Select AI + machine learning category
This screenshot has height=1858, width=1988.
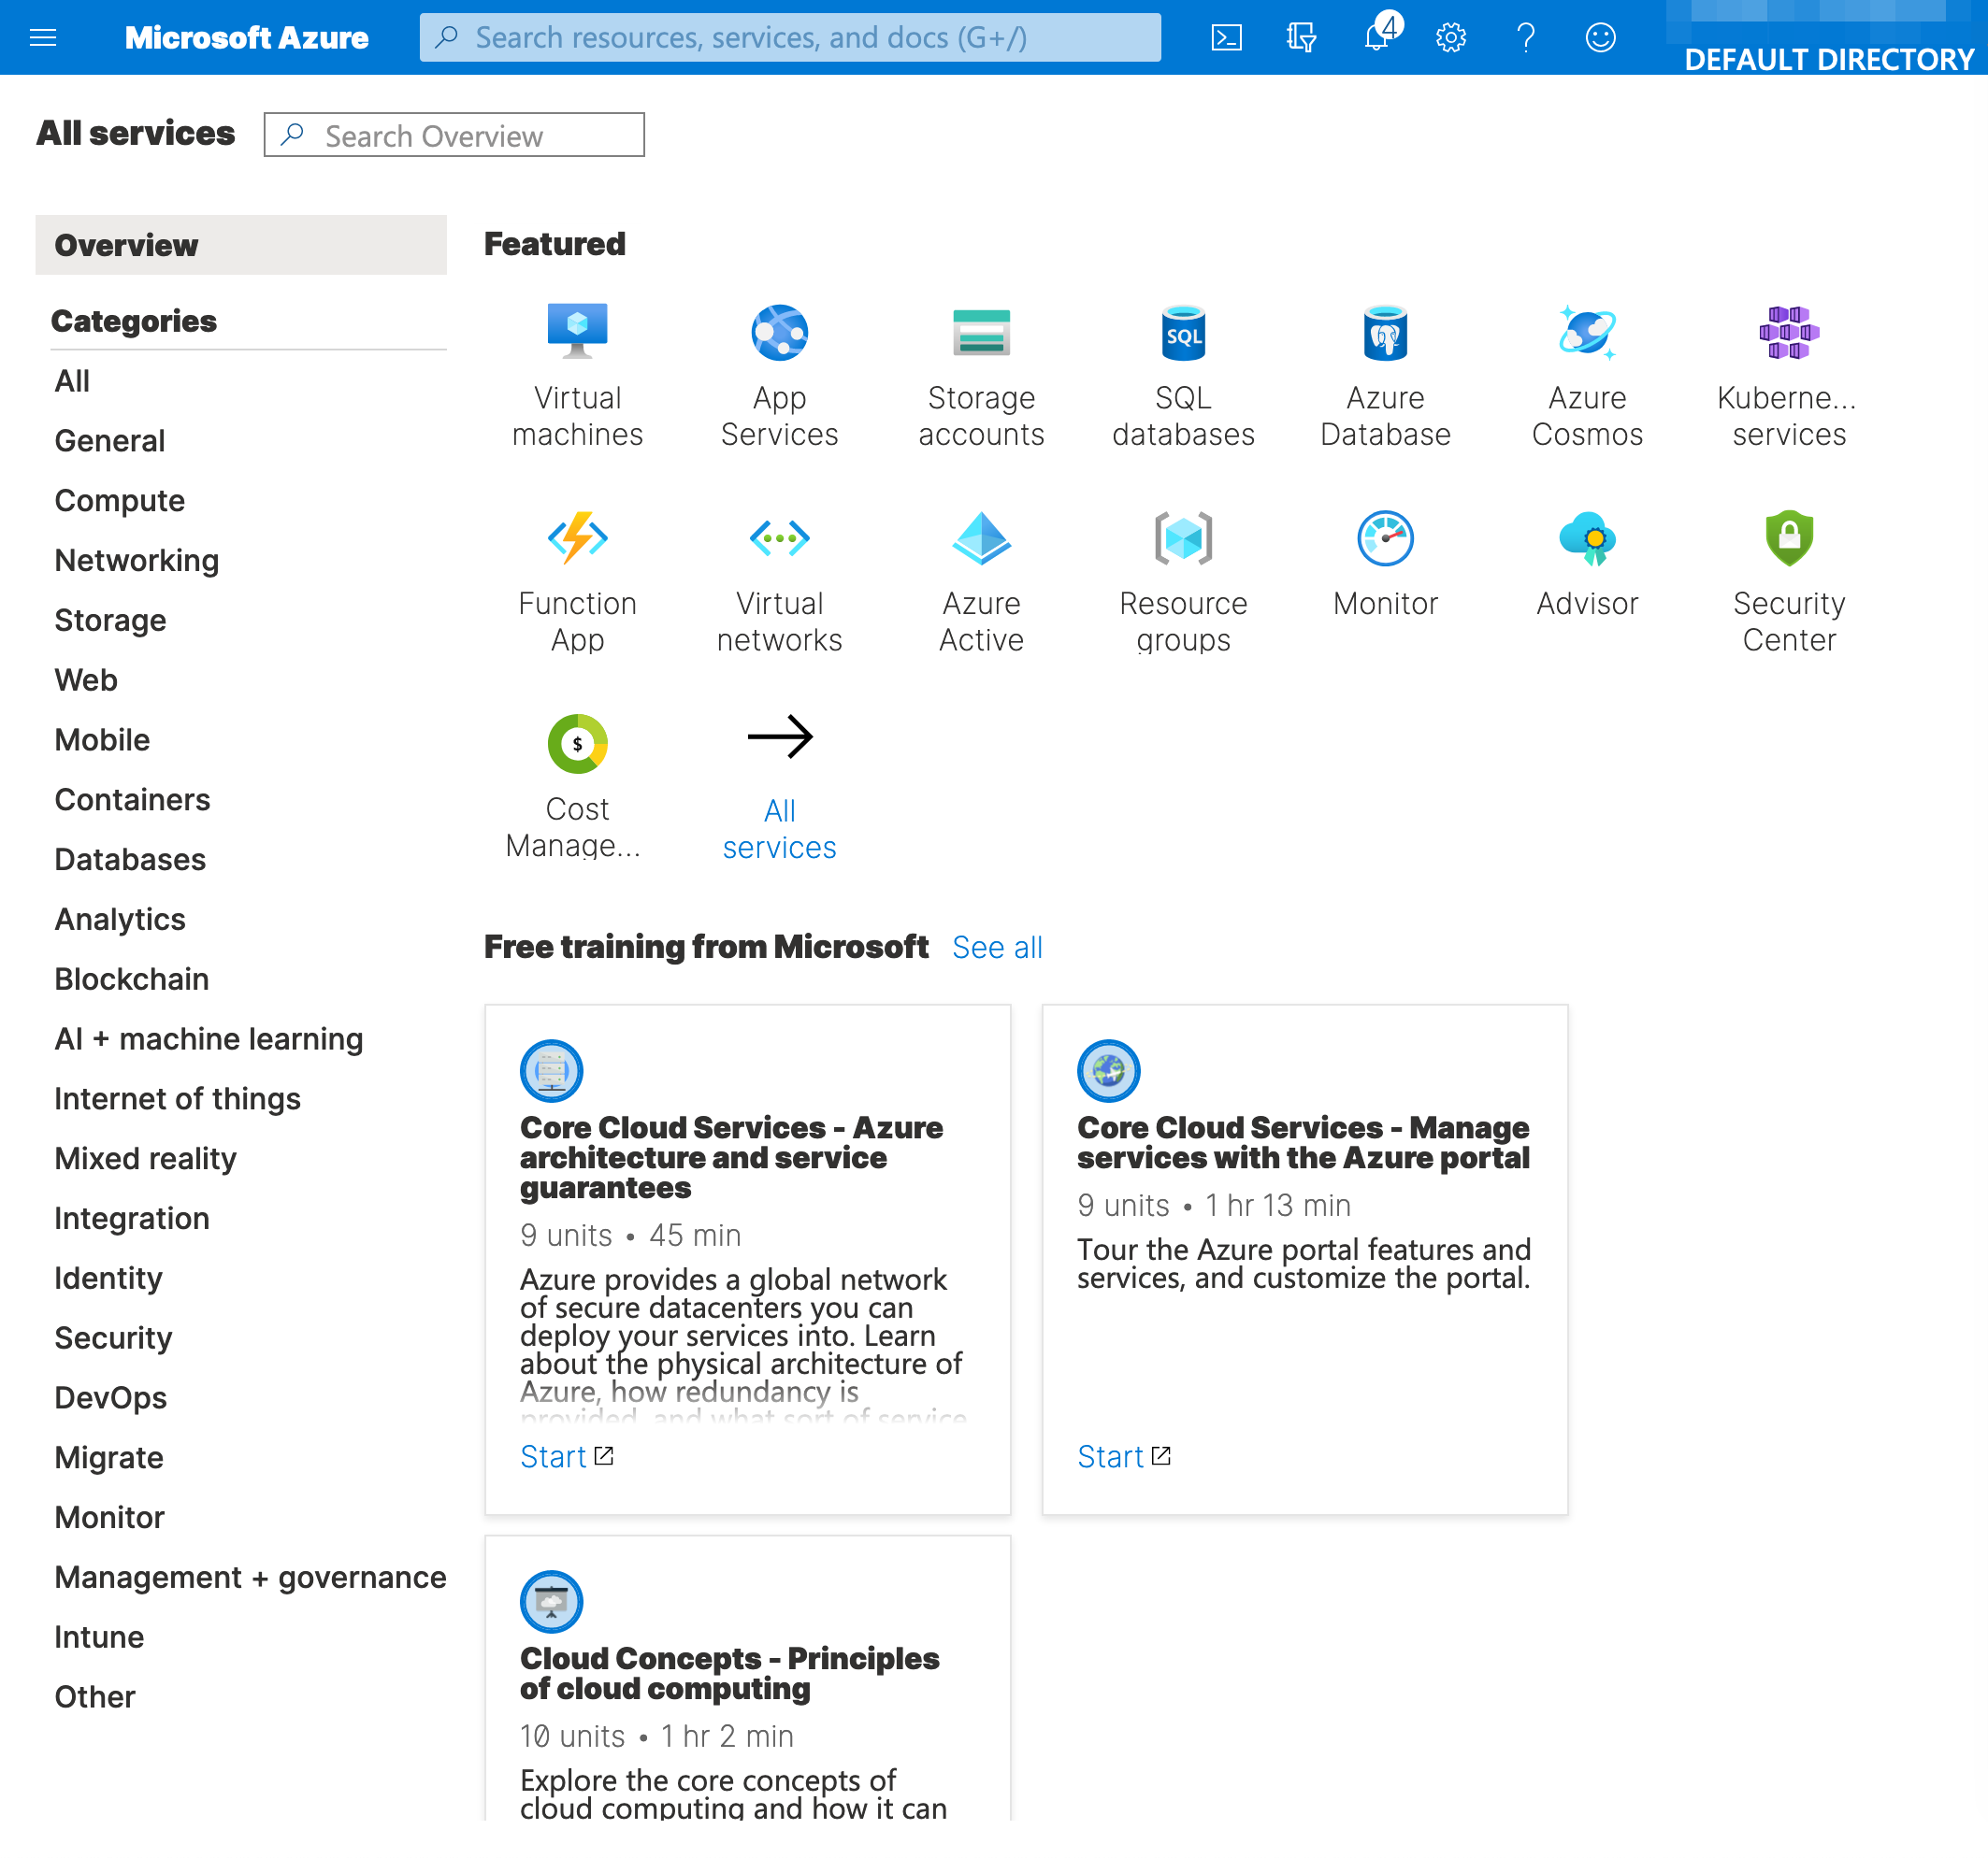tap(209, 1039)
